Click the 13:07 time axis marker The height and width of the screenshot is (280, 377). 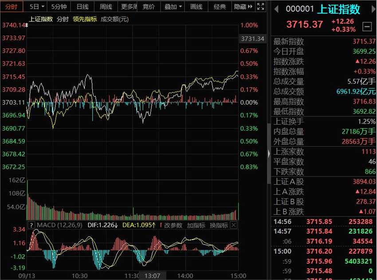[x=152, y=276]
